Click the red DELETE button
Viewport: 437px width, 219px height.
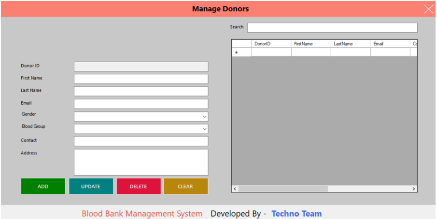point(139,186)
